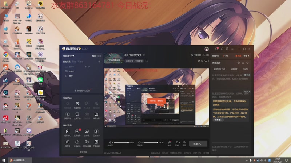Open 场景切换器 tool in 基础工具
This screenshot has height=163, width=291.
click(x=87, y=143)
